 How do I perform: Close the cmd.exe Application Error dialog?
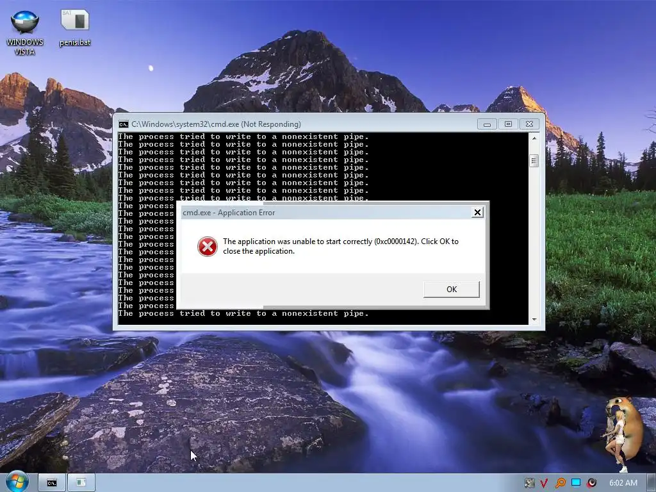(477, 213)
